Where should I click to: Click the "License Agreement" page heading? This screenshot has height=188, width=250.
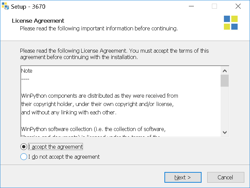coord(38,21)
